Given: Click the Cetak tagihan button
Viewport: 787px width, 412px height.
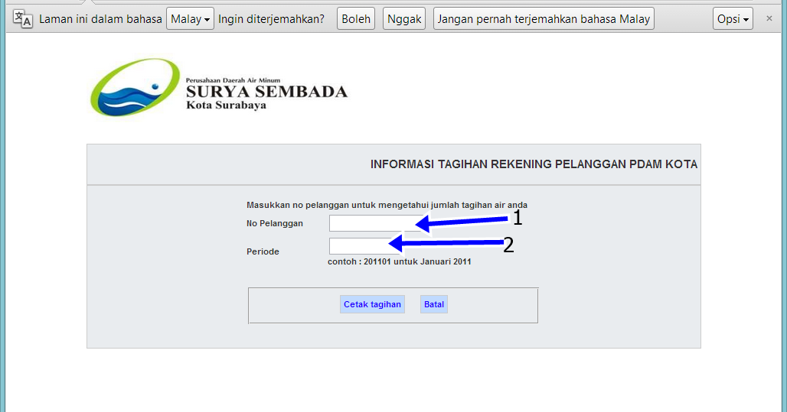Looking at the screenshot, I should click(372, 304).
